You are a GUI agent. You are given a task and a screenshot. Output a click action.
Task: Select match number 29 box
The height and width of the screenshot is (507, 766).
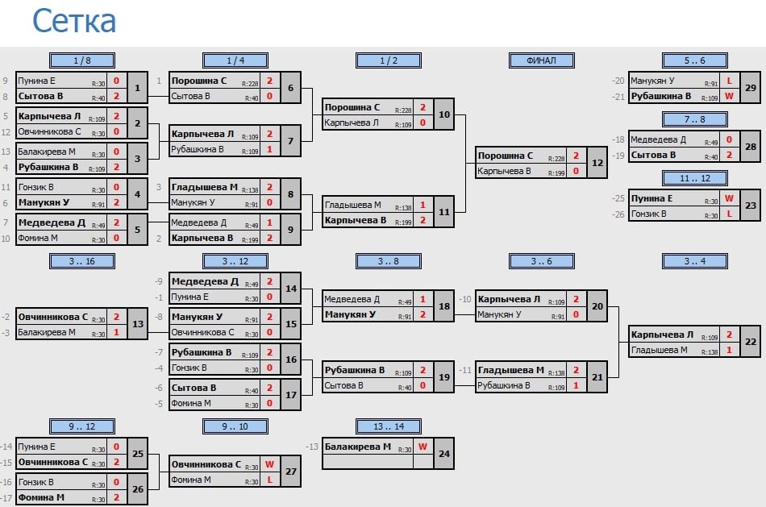(750, 89)
